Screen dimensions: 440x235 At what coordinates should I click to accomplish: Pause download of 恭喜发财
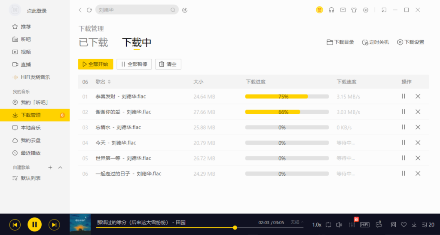403,96
